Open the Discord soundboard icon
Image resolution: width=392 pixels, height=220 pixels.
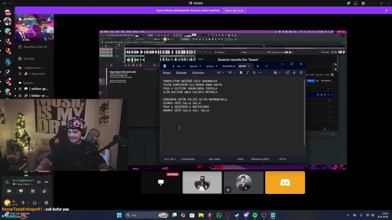click(44, 191)
